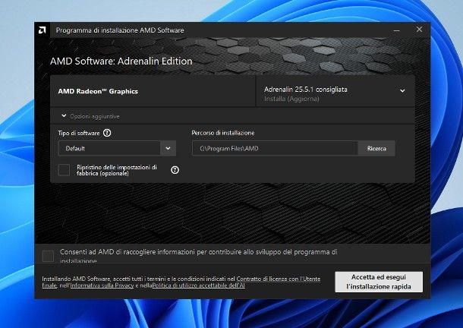The image size is (463, 328).
Task: Click Accetta ed esegui l'installazione rapida
Action: (x=379, y=282)
